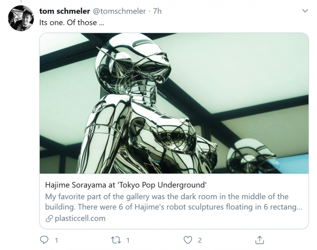The height and width of the screenshot is (250, 317).
Task: Click the ellipsis after "Of those"
Action: (x=101, y=22)
